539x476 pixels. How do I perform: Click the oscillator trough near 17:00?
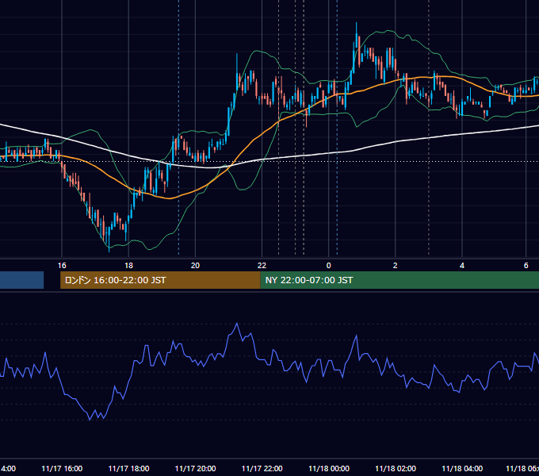point(90,419)
